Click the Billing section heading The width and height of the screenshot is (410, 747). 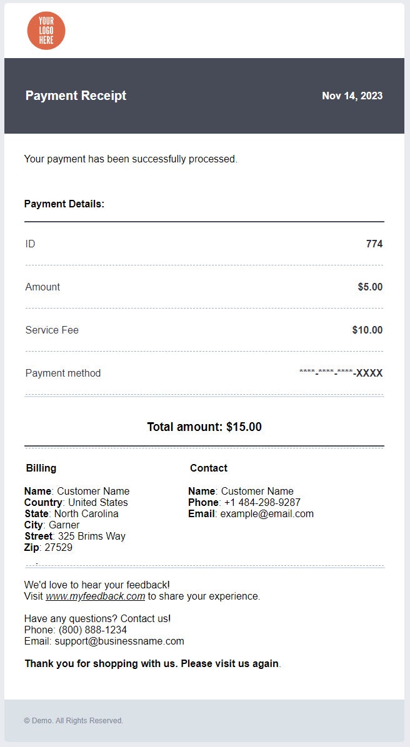(41, 468)
